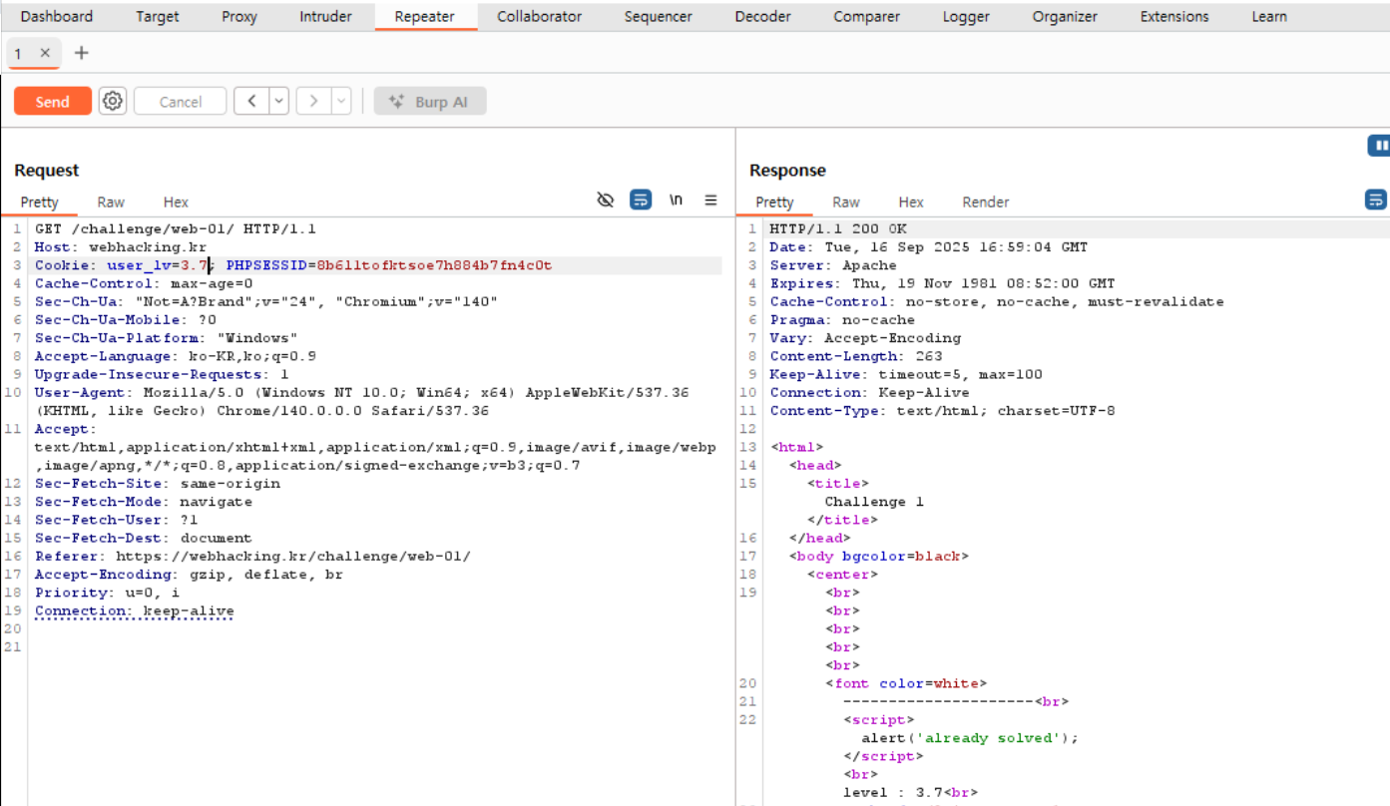Click the Referer header line in Request
This screenshot has width=1390, height=806.
click(x=252, y=557)
